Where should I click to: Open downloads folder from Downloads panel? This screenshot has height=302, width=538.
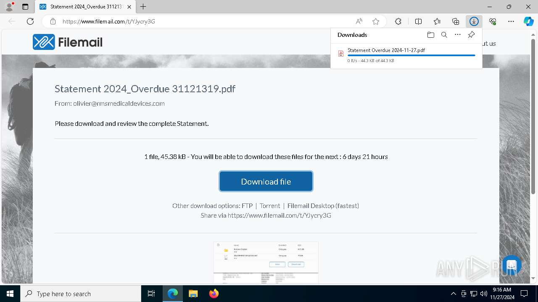(430, 35)
